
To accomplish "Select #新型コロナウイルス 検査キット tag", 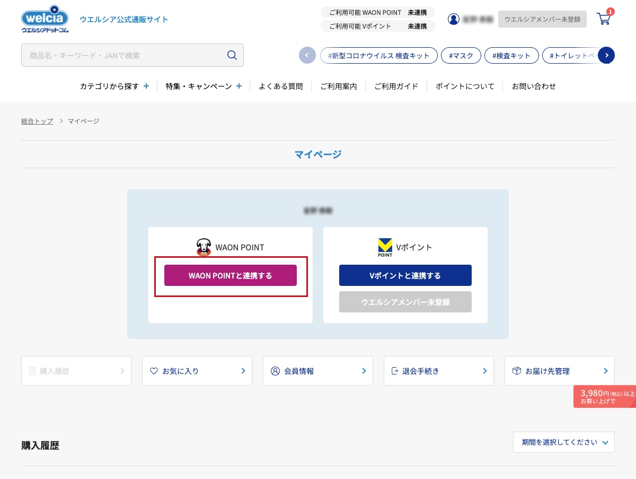I will coord(379,55).
